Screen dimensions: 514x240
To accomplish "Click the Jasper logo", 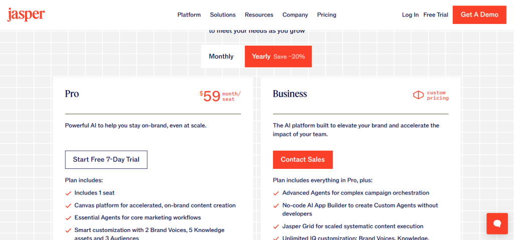I will point(26,15).
